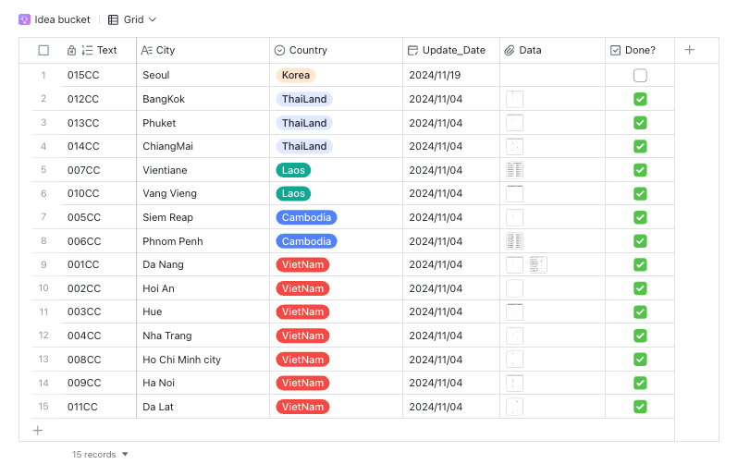Uncheck Done for Da Nang row
The width and height of the screenshot is (750, 476).
point(640,264)
